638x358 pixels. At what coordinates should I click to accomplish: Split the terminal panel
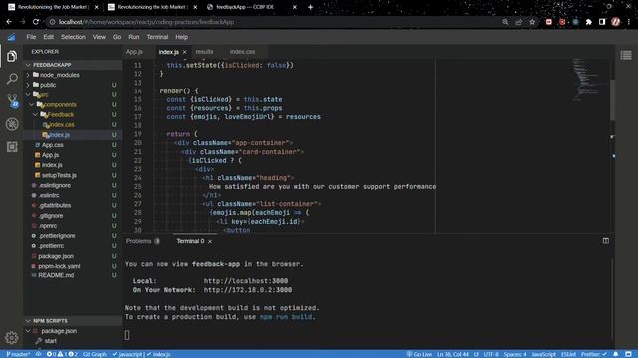click(605, 241)
